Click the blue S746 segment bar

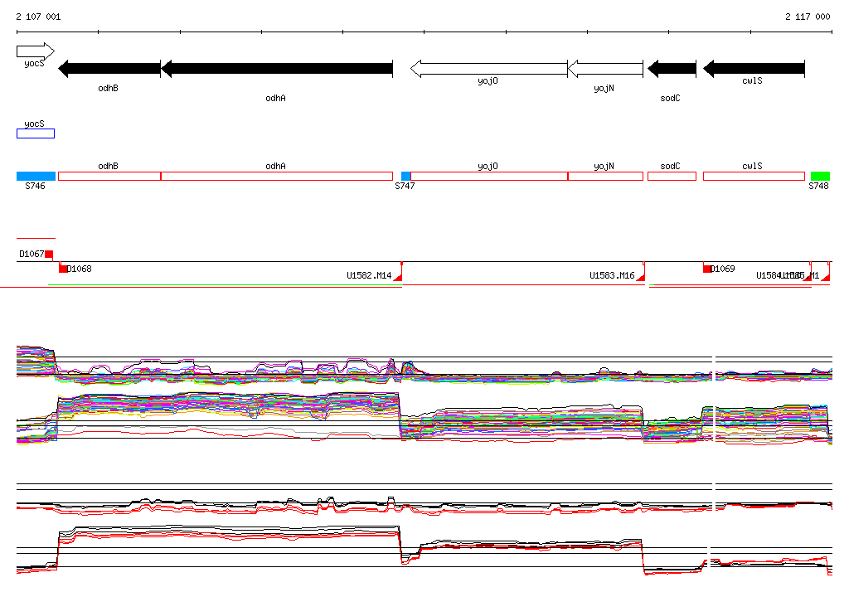click(x=36, y=177)
